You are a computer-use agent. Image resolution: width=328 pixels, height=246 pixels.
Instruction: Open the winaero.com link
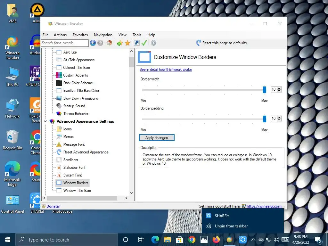pos(264,206)
